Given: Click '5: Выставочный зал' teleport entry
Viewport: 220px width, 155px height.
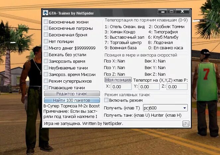Looking at the screenshot, I should (x=124, y=37).
